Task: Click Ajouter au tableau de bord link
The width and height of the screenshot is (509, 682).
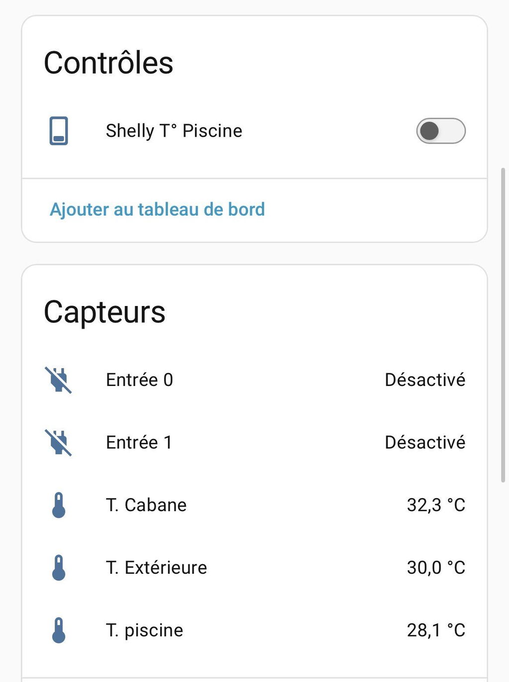Action: (x=157, y=210)
